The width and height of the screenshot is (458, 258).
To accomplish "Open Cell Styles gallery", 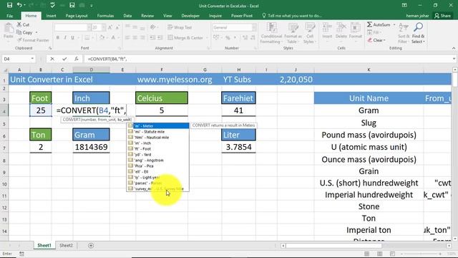I will point(310,33).
